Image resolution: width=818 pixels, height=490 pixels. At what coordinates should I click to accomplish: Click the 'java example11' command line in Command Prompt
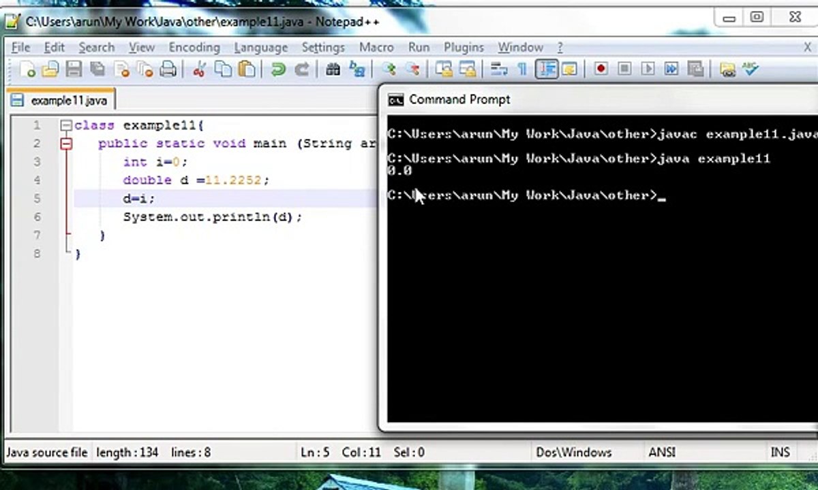(579, 159)
